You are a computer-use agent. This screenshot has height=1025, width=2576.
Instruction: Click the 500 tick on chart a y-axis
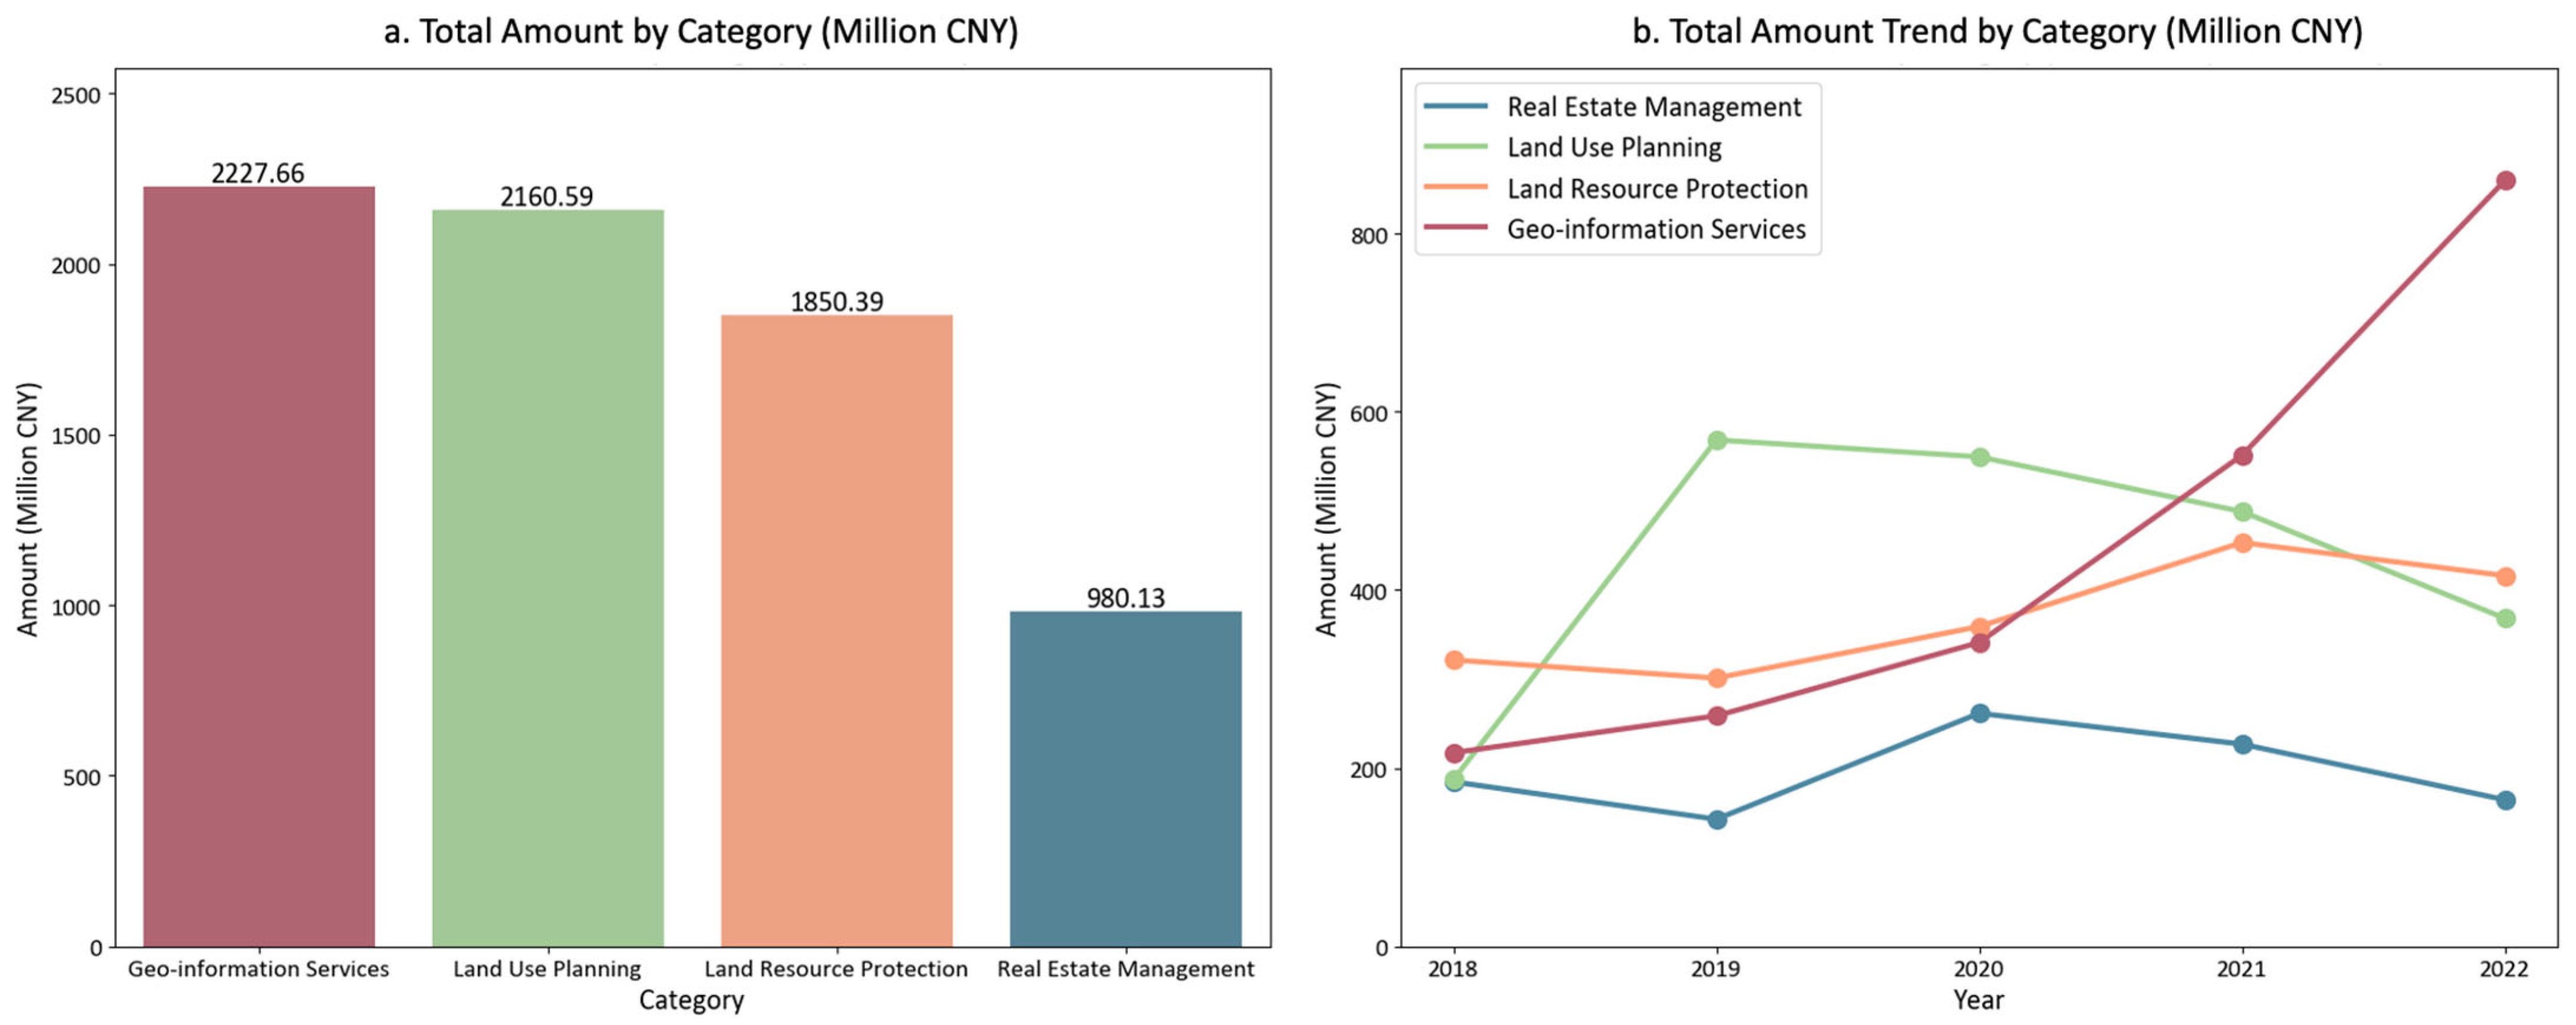(81, 776)
